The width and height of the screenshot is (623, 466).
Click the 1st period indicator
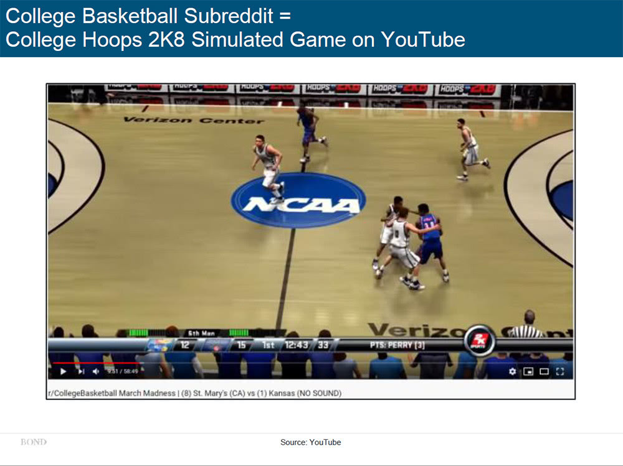click(268, 345)
